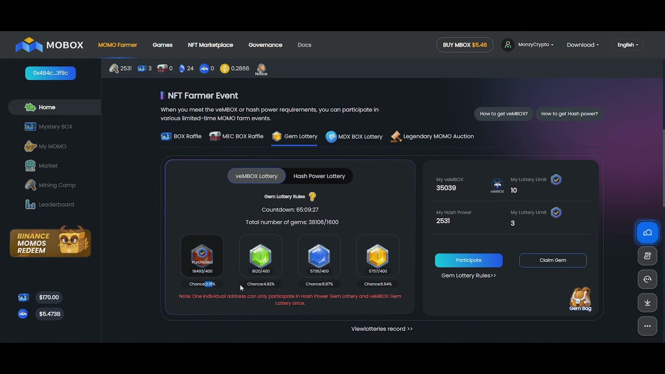Open Gem Lottery Rules lightbulb hint
665x374 pixels.
(x=312, y=196)
